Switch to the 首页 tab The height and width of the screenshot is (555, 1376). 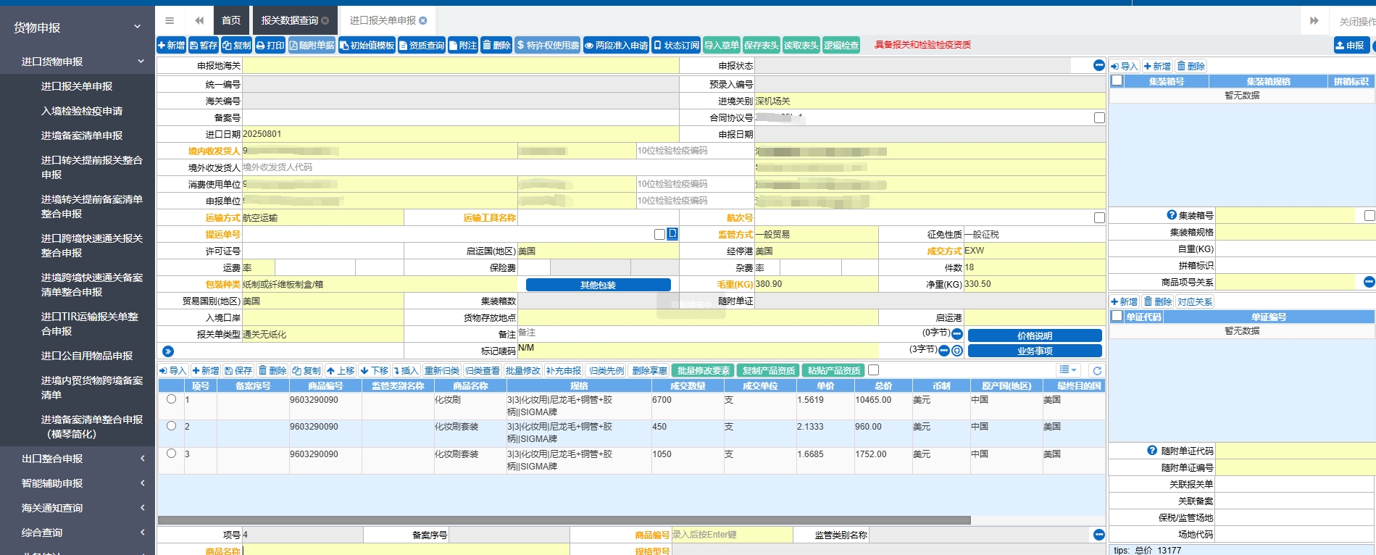point(231,20)
